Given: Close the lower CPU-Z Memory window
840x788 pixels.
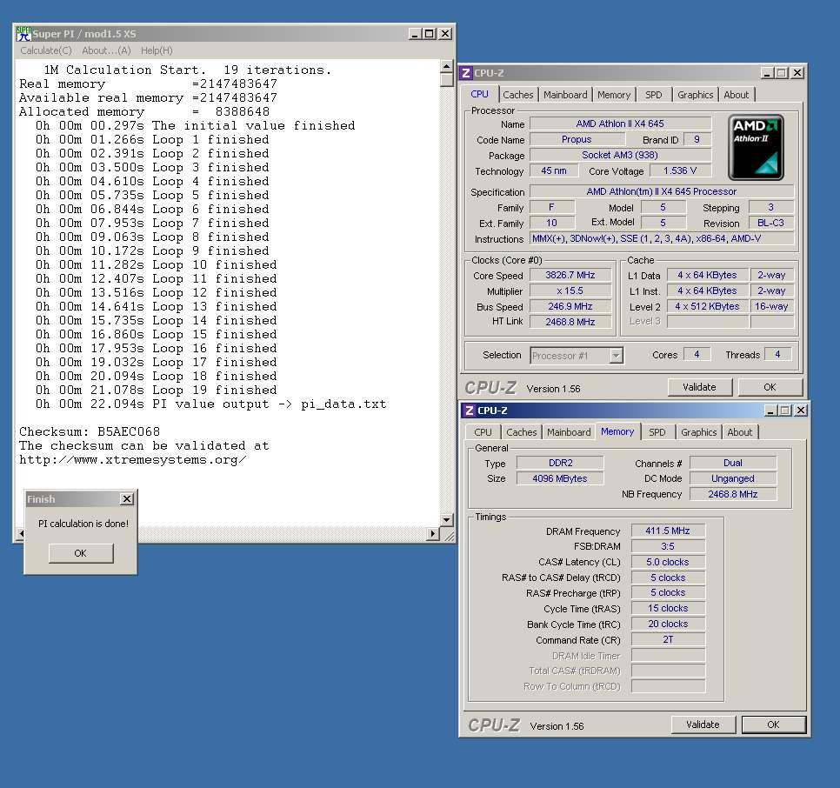Looking at the screenshot, I should pos(801,411).
